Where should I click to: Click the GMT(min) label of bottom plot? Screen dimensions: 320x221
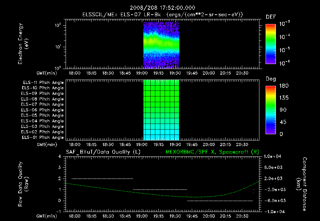[47, 216]
